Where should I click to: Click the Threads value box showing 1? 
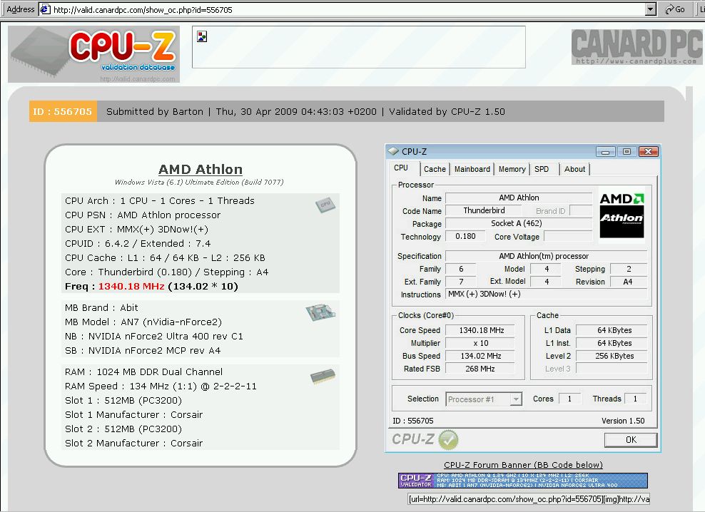(x=635, y=399)
